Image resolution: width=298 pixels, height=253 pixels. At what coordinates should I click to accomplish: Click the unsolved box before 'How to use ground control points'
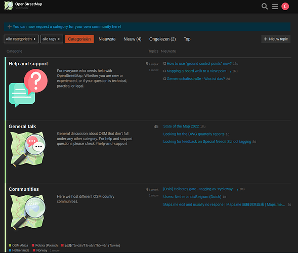pos(164,63)
